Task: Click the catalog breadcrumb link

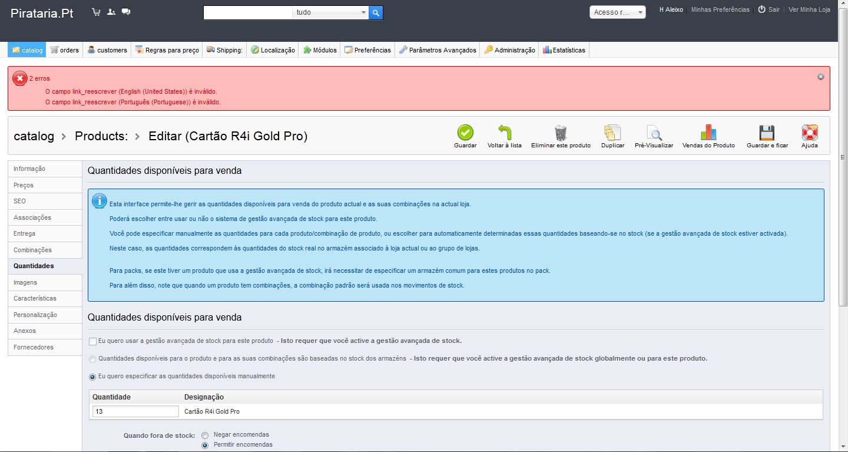Action: [34, 136]
